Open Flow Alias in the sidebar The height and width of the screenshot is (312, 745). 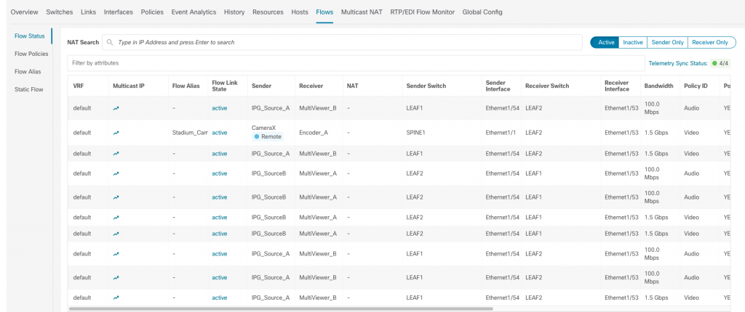coord(28,72)
